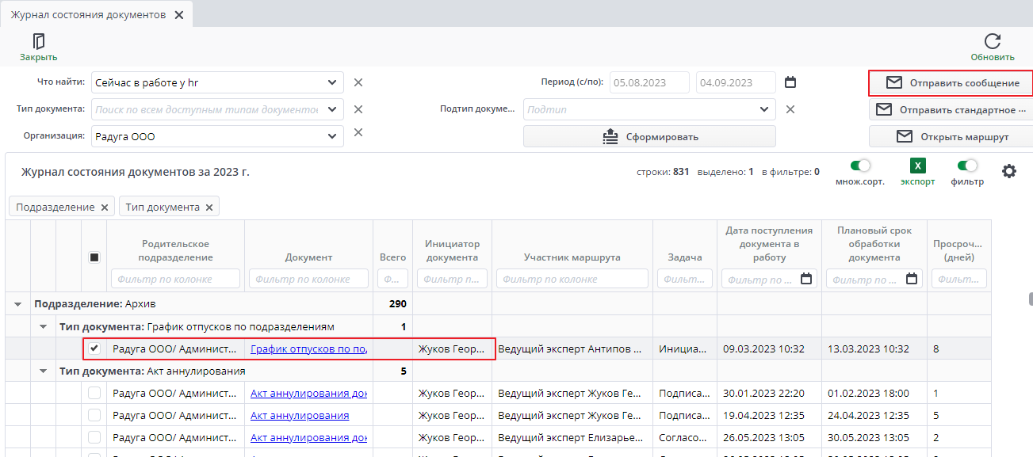1033x457 pixels.
Task: Click the Закрыть toolbar icon
Action: pyautogui.click(x=38, y=41)
